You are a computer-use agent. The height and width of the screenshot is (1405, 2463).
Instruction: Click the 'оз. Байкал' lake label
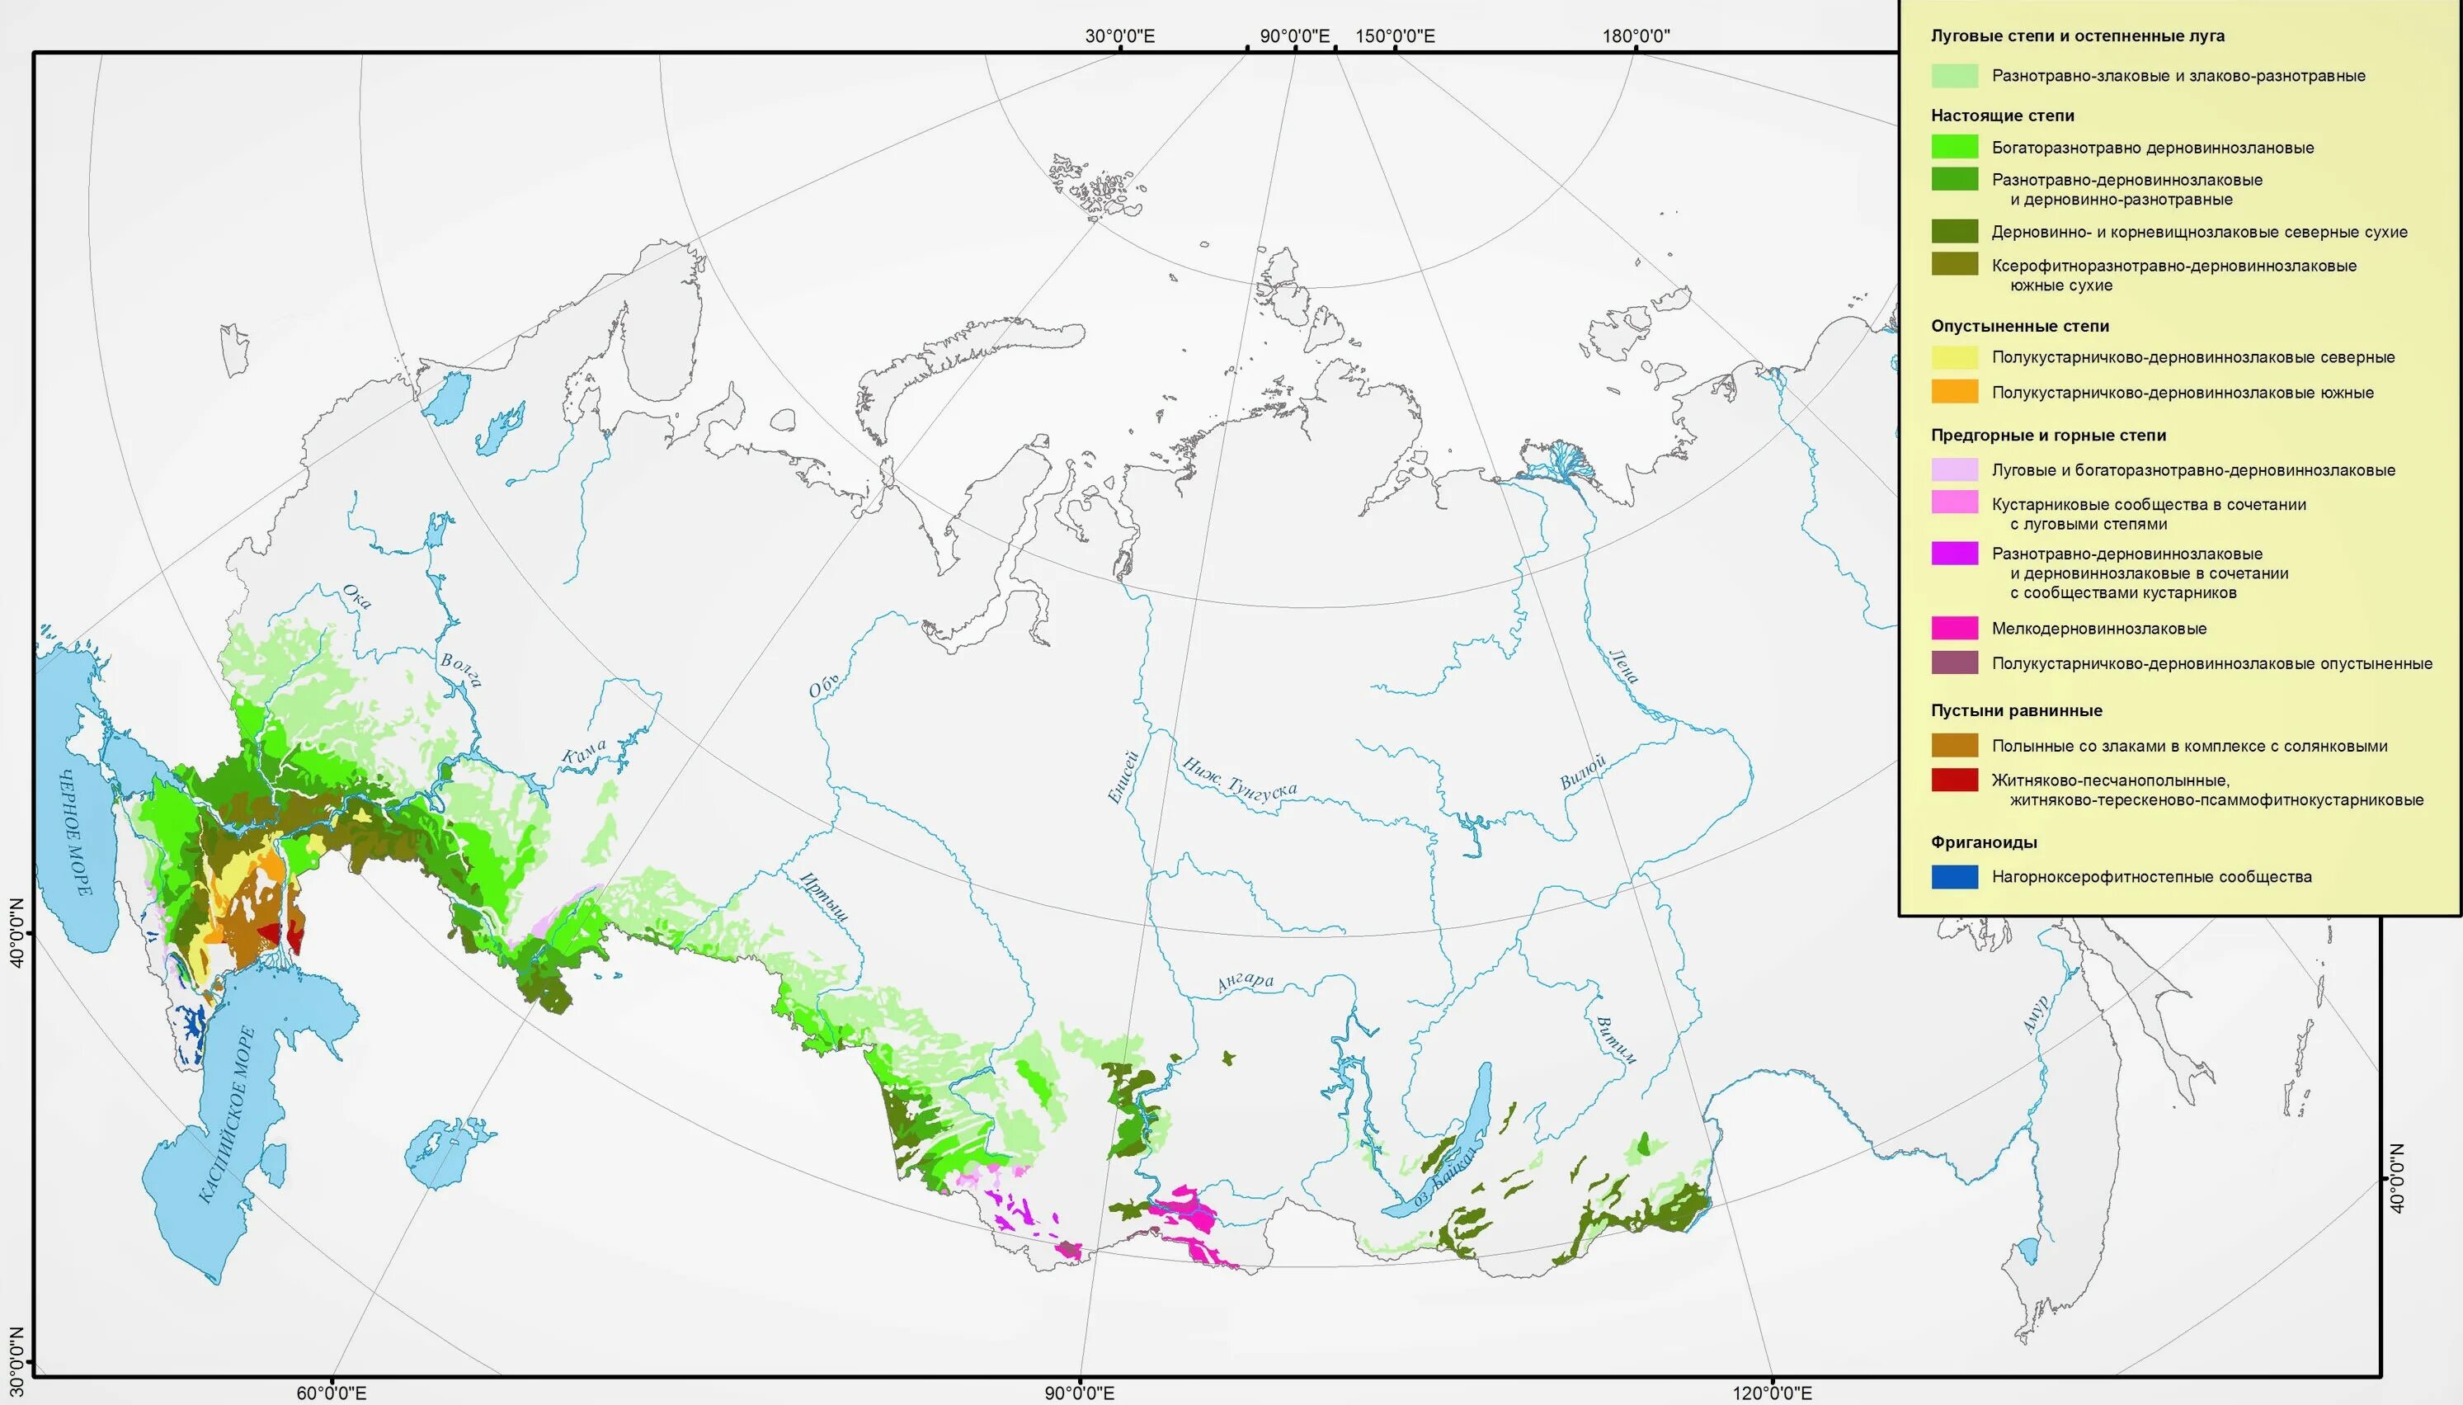point(1445,1177)
